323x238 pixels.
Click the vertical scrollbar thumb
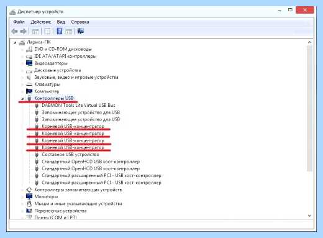309,109
